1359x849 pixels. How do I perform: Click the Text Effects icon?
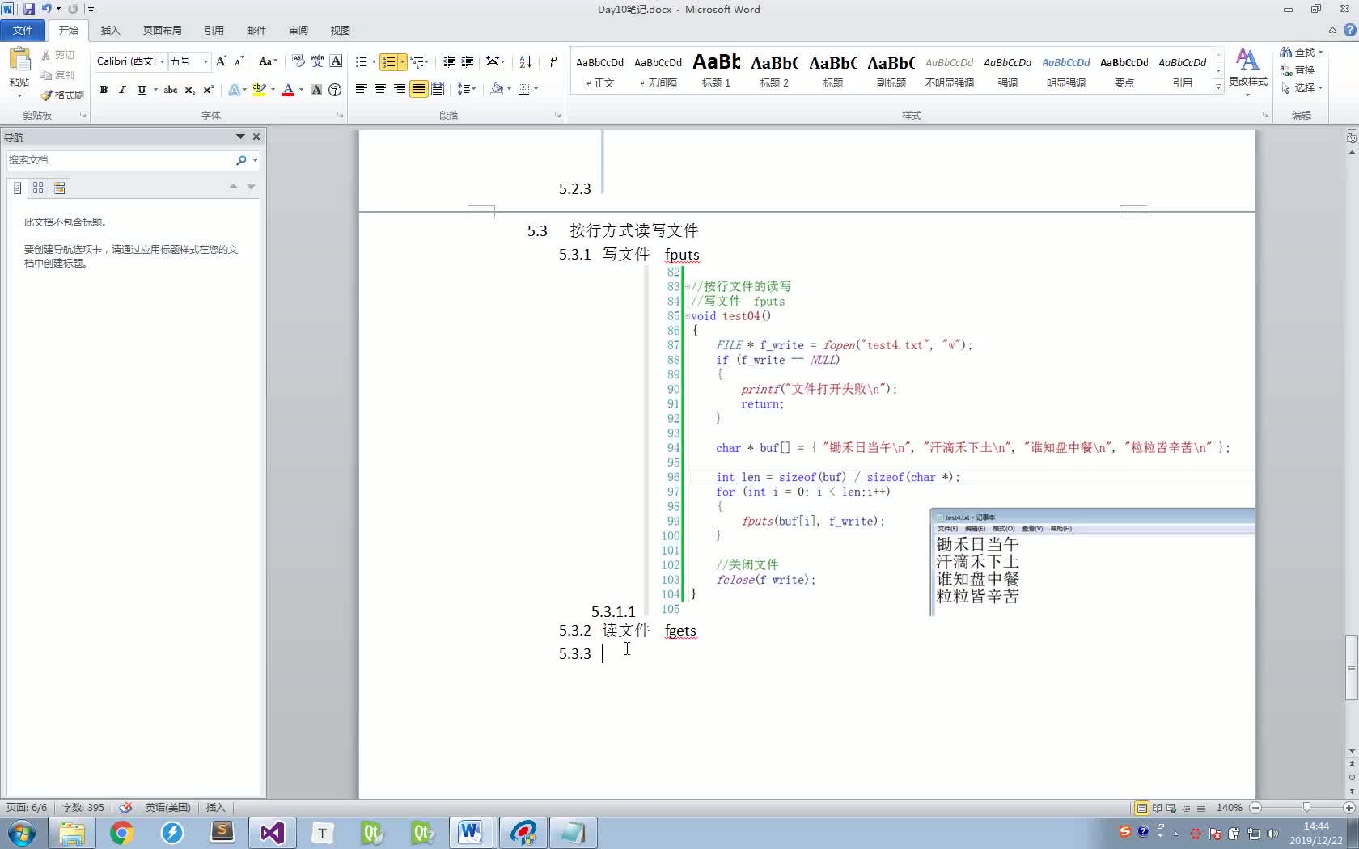pyautogui.click(x=235, y=90)
